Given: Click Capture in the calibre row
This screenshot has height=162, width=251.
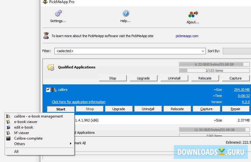Looking at the screenshot, I should click(206, 109).
